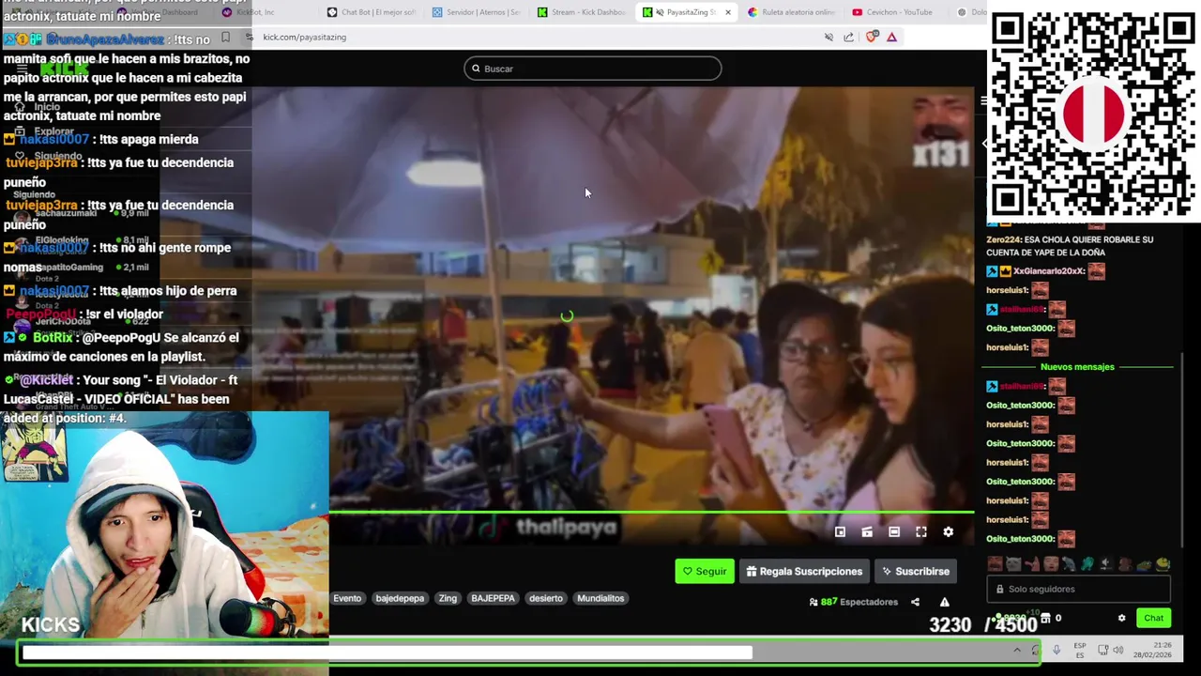Viewport: 1201px width, 676px height.
Task: Click the Zero224 username in chat
Action: point(1003,239)
